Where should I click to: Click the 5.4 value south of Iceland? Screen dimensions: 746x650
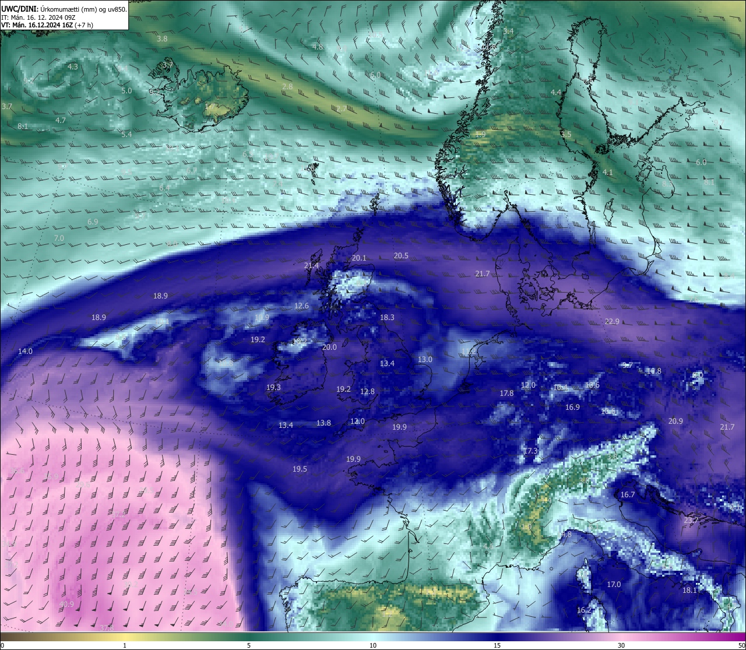click(x=126, y=134)
